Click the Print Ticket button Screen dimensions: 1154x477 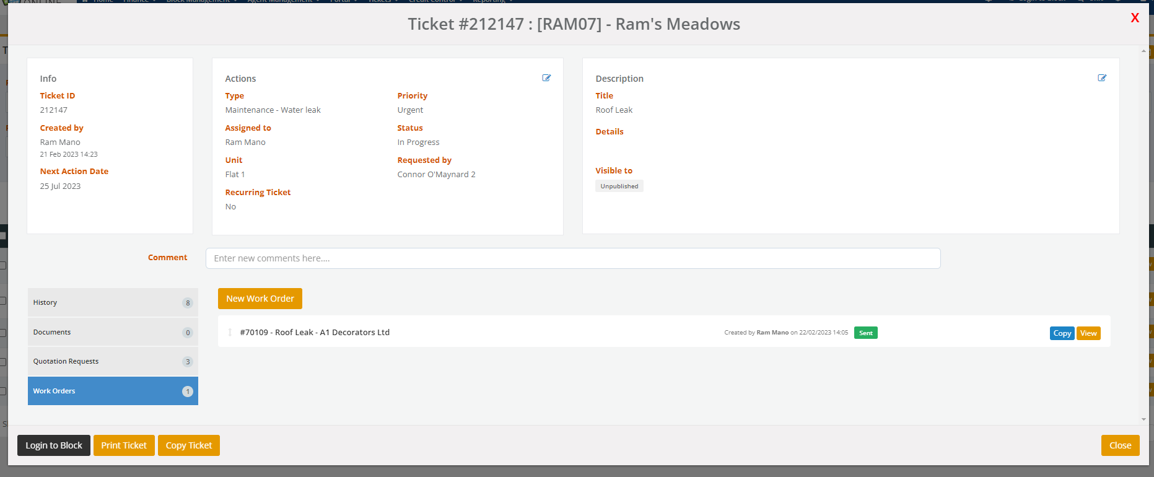124,445
